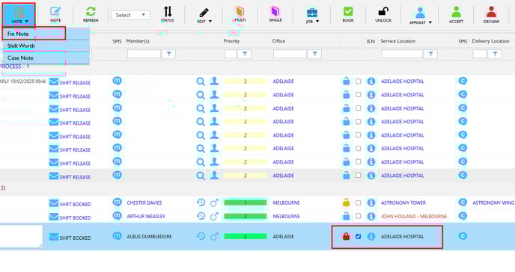Uncheck the Albus Dumbledore row checkbox

pos(359,236)
